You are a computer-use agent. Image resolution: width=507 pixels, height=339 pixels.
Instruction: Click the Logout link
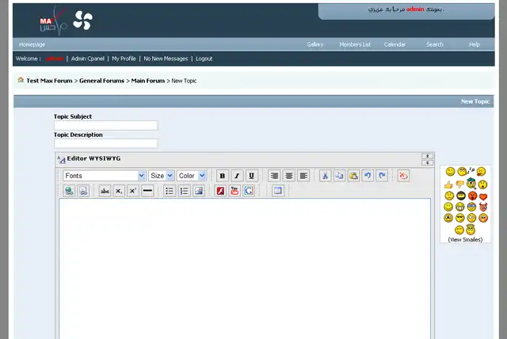[x=204, y=59]
